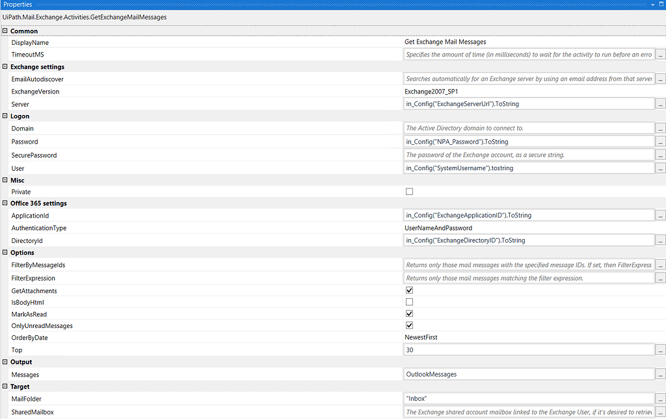The image size is (666, 419).
Task: Uncheck OnlyUnreadMessages
Action: point(409,325)
